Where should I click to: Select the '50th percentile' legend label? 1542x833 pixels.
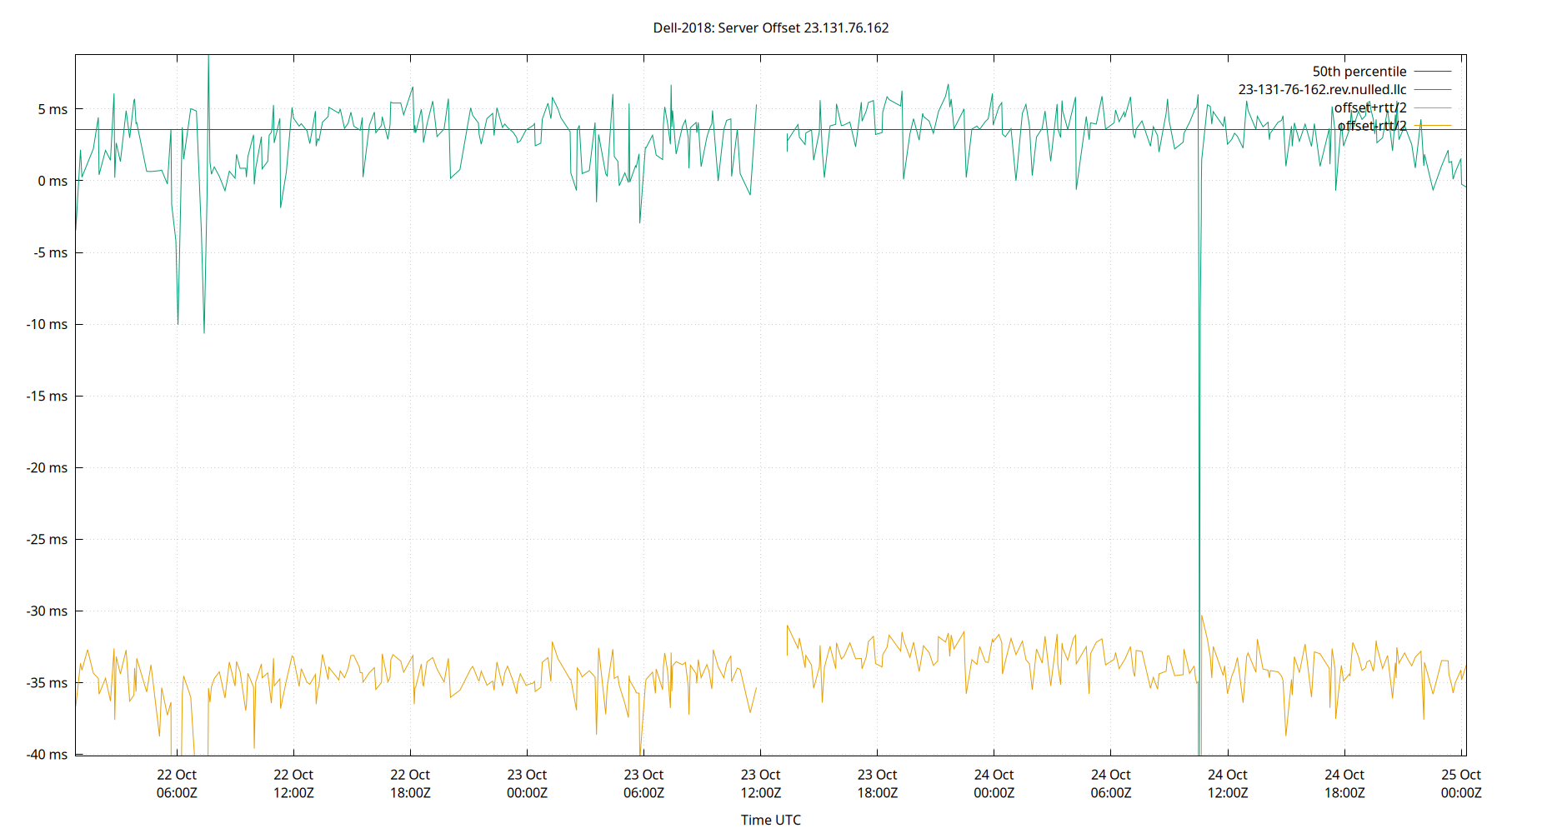(1359, 72)
